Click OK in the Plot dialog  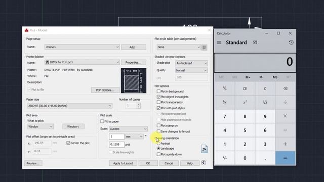(x=148, y=163)
